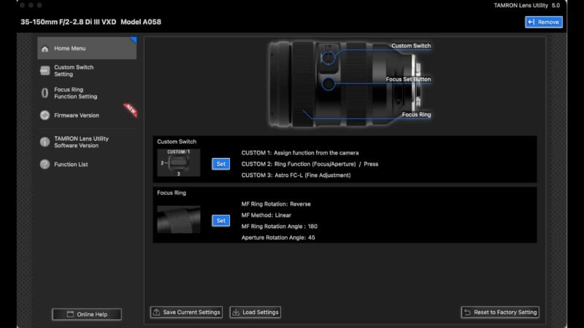Screen dimensions: 584x328
Task: Click the Focus Ring label on lens diagram
Action: click(416, 114)
